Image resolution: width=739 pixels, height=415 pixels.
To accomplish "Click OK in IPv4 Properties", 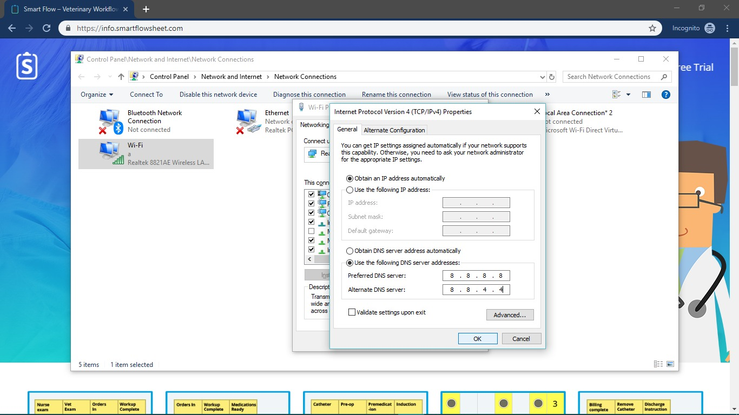I will pyautogui.click(x=478, y=339).
